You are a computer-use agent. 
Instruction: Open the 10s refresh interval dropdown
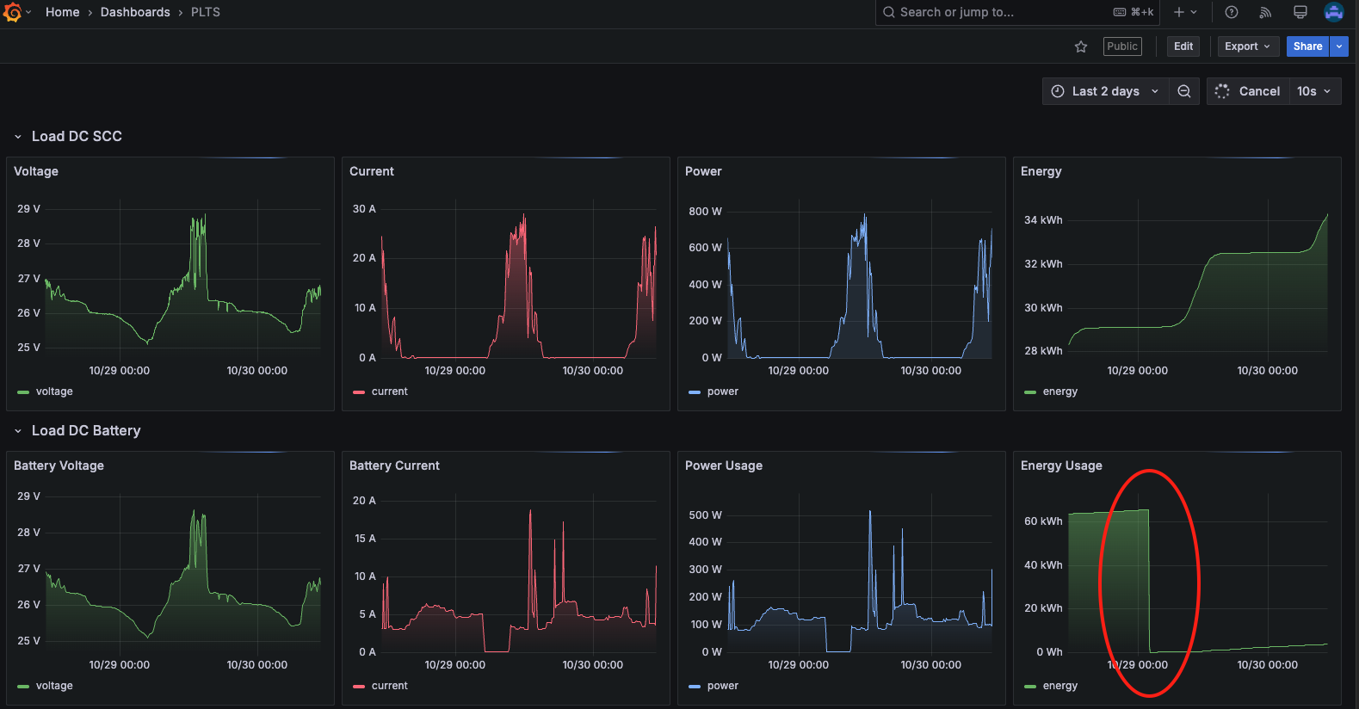(x=1314, y=91)
